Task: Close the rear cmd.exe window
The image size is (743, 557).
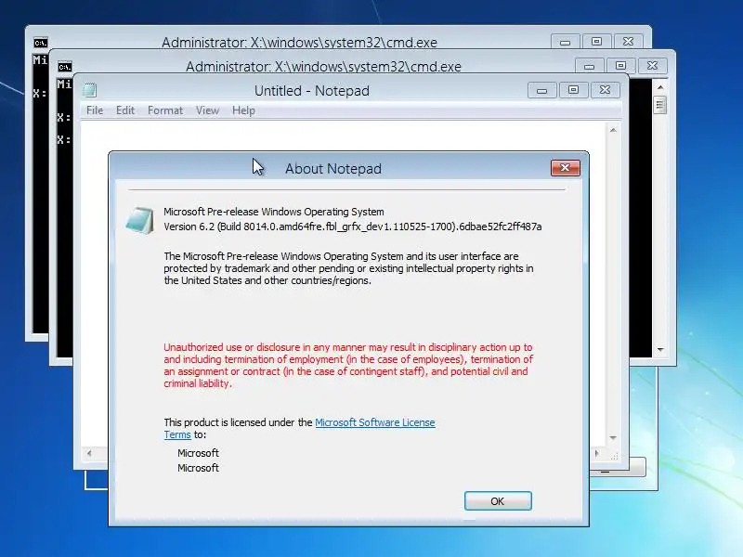Action: coord(629,42)
